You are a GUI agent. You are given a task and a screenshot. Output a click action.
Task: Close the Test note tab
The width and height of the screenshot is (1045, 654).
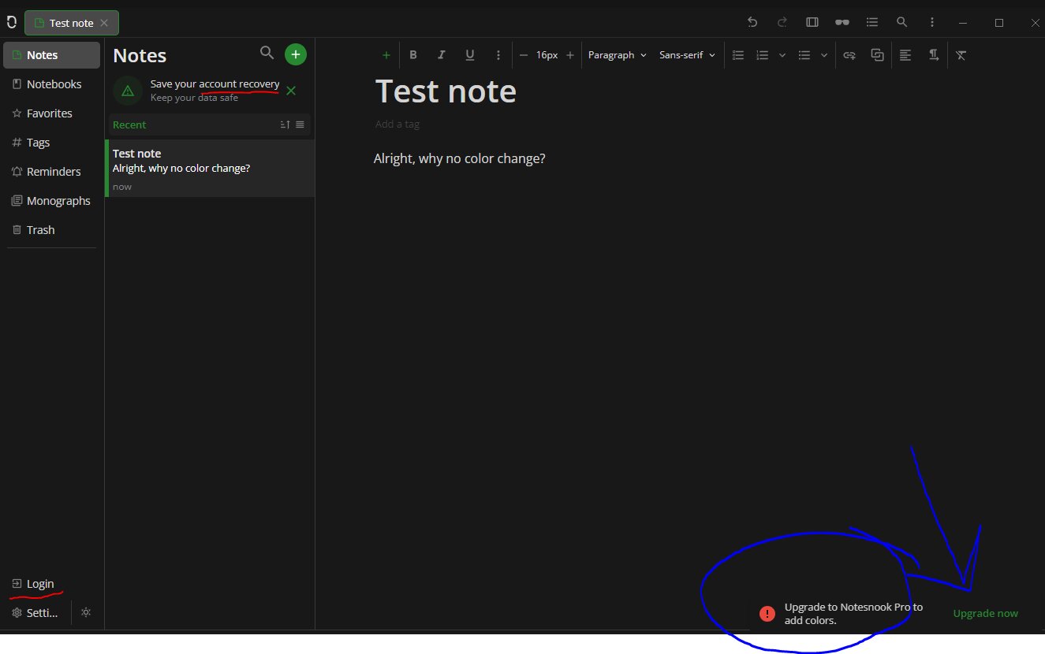tap(104, 23)
